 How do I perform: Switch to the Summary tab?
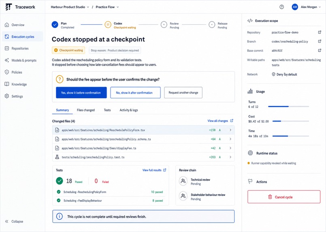pos(62,110)
